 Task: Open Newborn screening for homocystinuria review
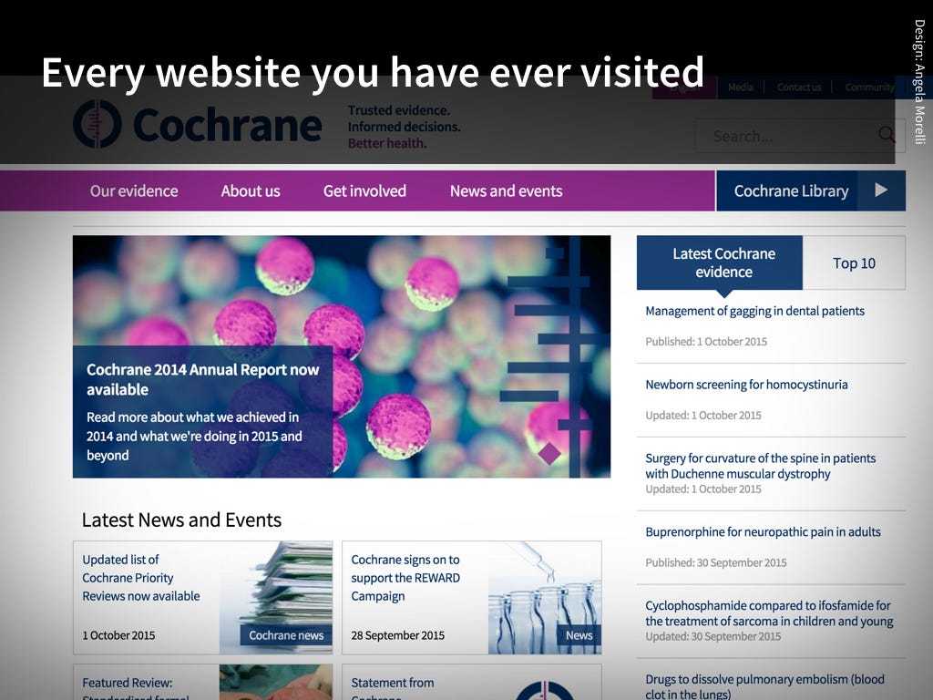click(746, 385)
